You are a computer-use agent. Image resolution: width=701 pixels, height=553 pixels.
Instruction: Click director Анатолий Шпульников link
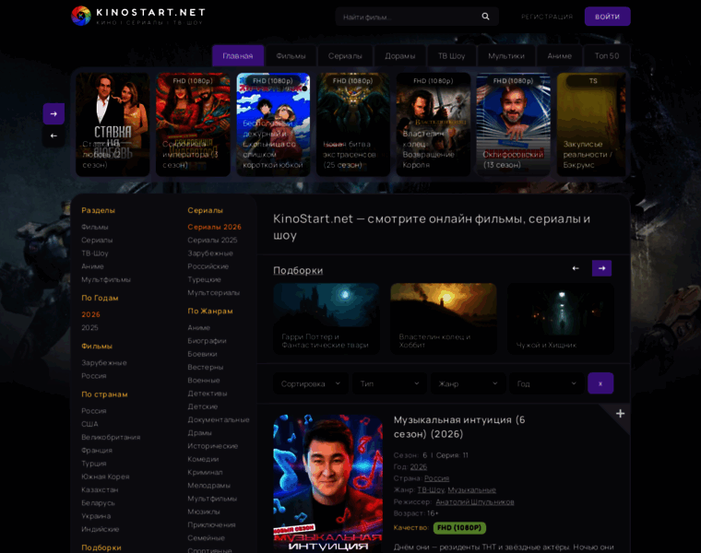tap(475, 501)
